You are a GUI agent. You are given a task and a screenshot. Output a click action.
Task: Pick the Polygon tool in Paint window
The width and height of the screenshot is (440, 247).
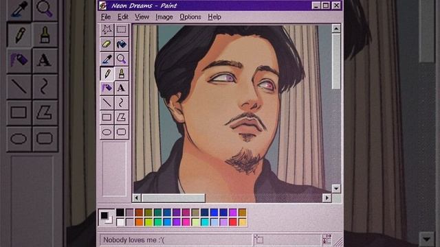[x=121, y=117]
